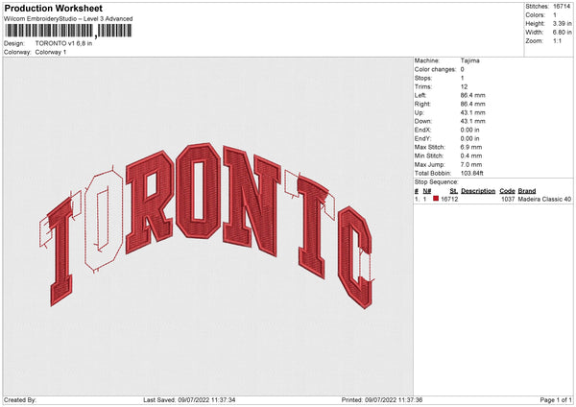Click Madeira Classic 40 brand entry

pos(544,199)
